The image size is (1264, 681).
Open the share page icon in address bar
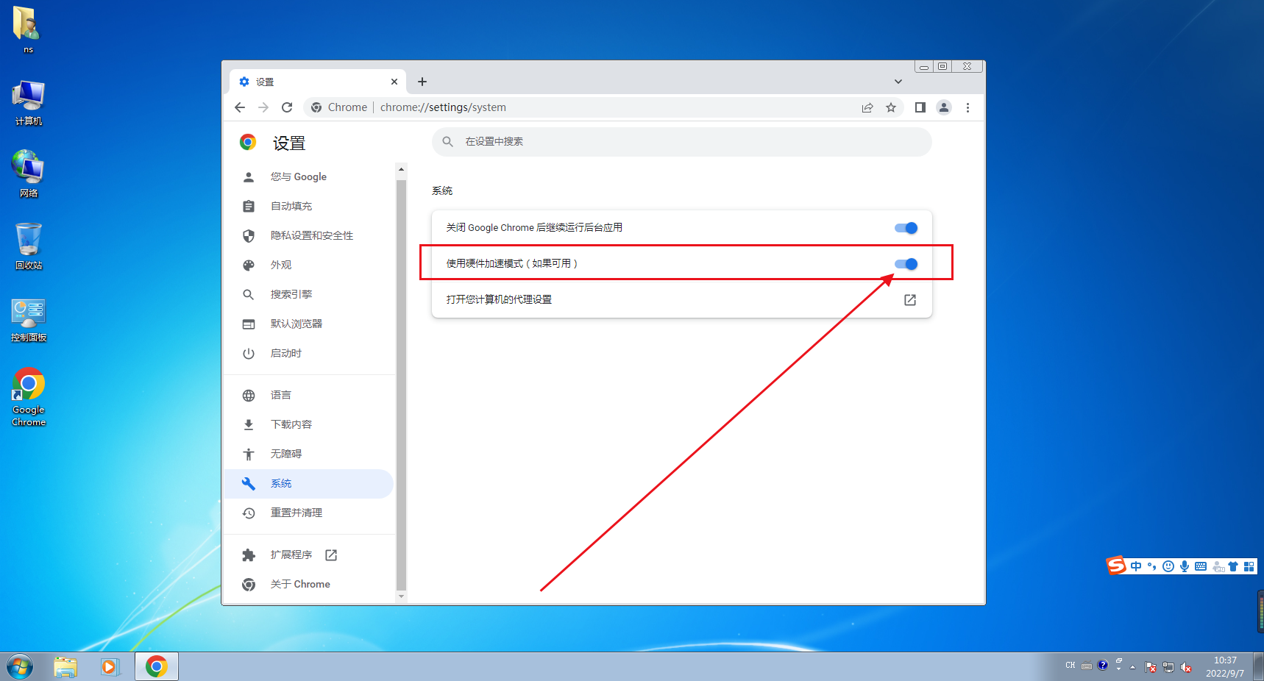[x=867, y=107]
